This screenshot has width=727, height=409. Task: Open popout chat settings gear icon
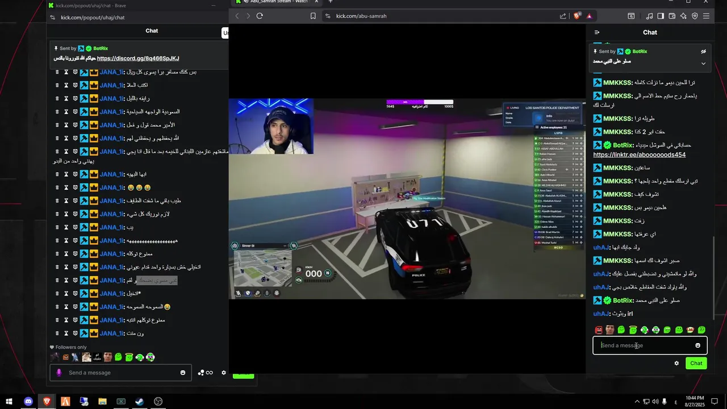(x=224, y=373)
